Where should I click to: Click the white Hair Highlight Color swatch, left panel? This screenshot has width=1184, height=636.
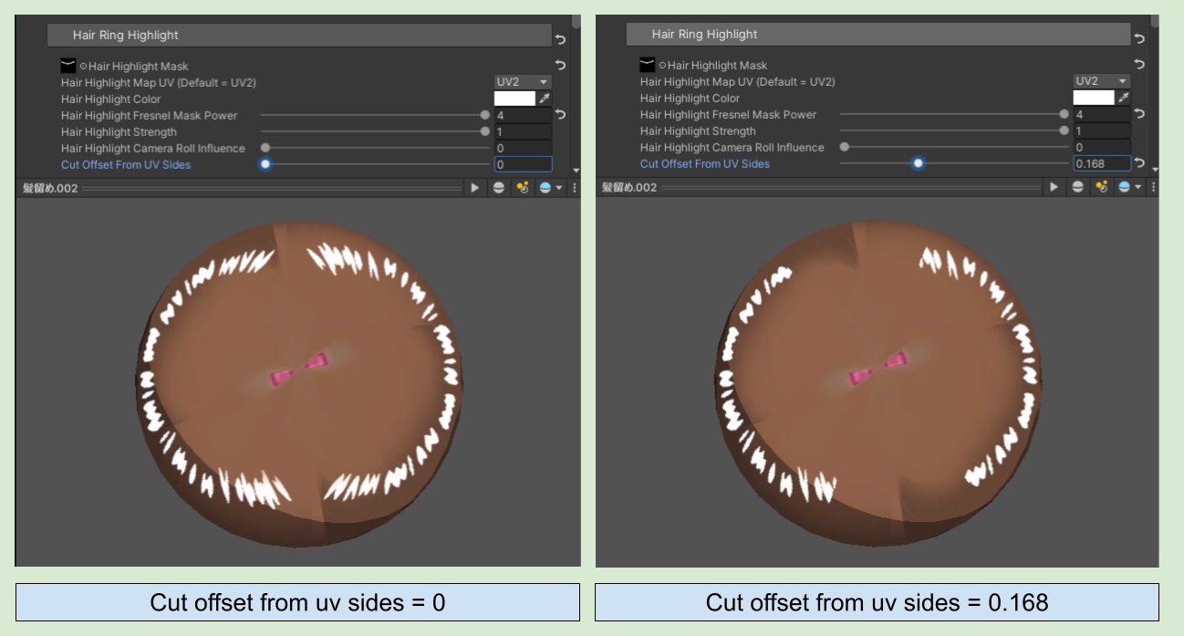coord(514,99)
